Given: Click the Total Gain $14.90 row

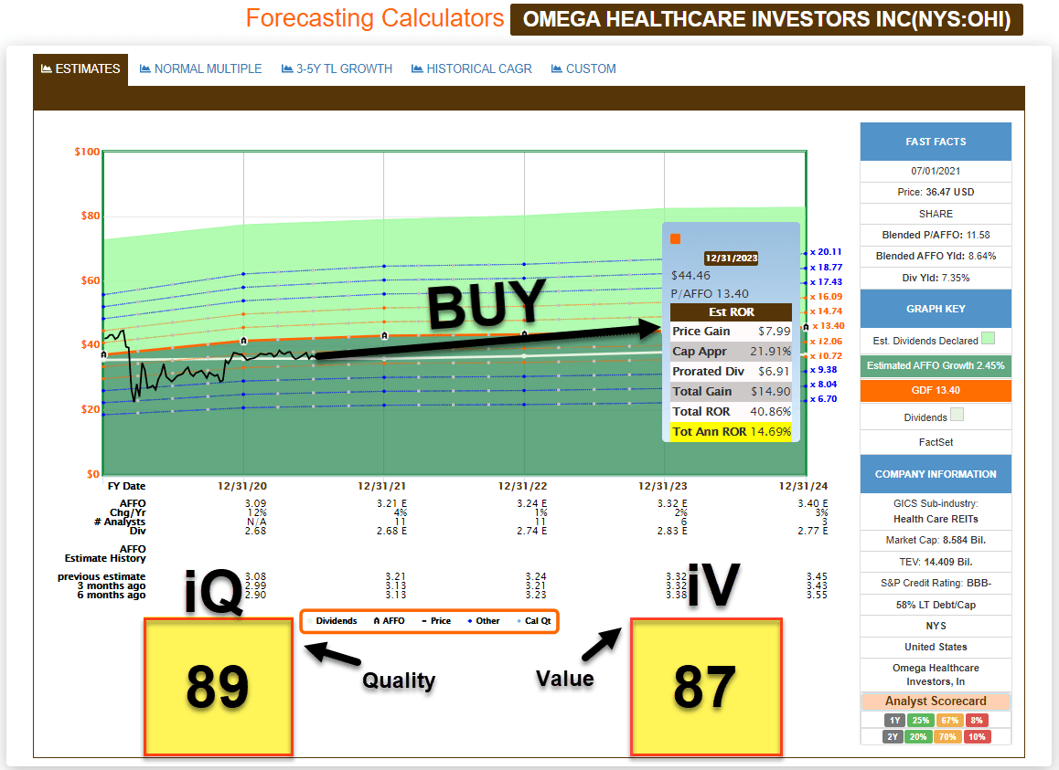Looking at the screenshot, I should tap(731, 392).
